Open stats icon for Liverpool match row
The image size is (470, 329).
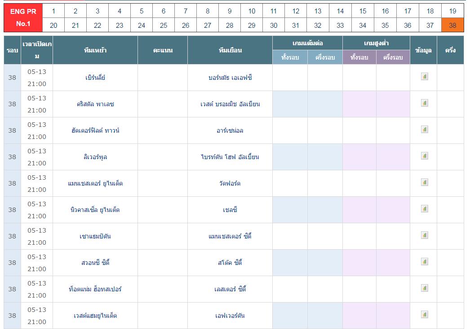(425, 156)
